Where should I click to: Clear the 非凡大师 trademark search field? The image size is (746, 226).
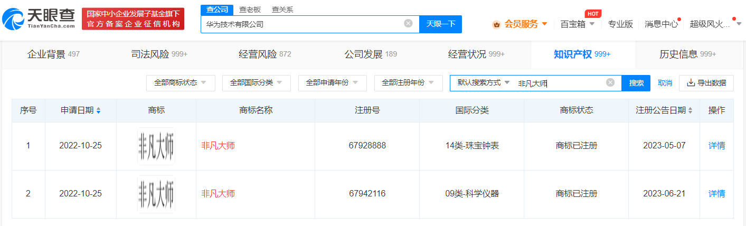(610, 83)
